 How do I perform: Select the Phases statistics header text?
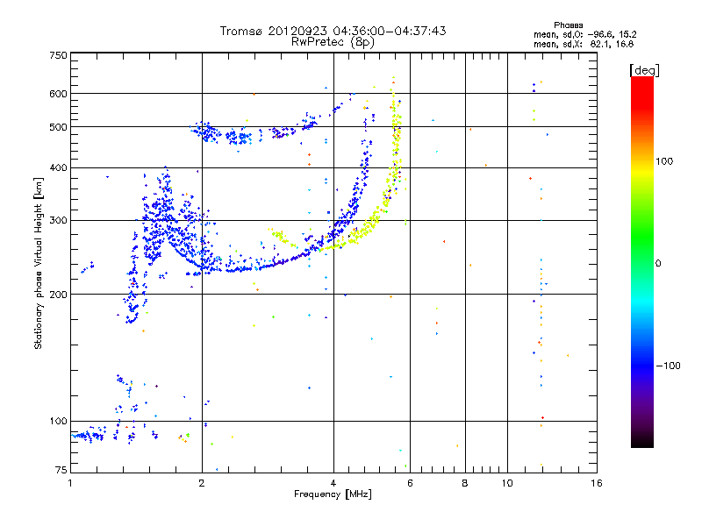click(x=568, y=25)
